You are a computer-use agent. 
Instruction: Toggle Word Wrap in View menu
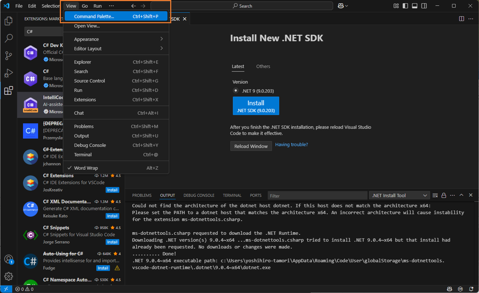86,168
